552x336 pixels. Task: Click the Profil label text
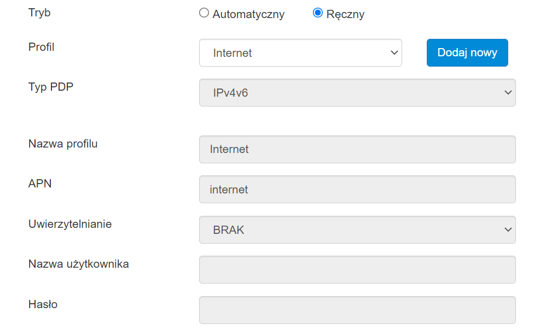(42, 47)
